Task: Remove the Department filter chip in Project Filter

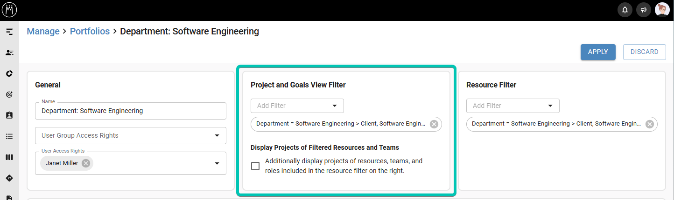Action: tap(434, 124)
